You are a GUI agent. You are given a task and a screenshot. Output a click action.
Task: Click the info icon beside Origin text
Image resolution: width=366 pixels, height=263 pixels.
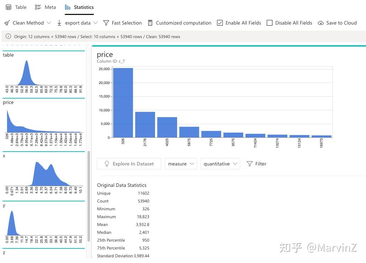coord(8,36)
